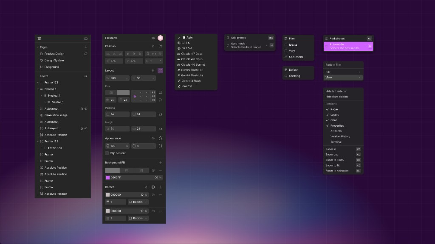Collapse the Pages section chevron
The image size is (435, 244).
pyautogui.click(x=38, y=47)
